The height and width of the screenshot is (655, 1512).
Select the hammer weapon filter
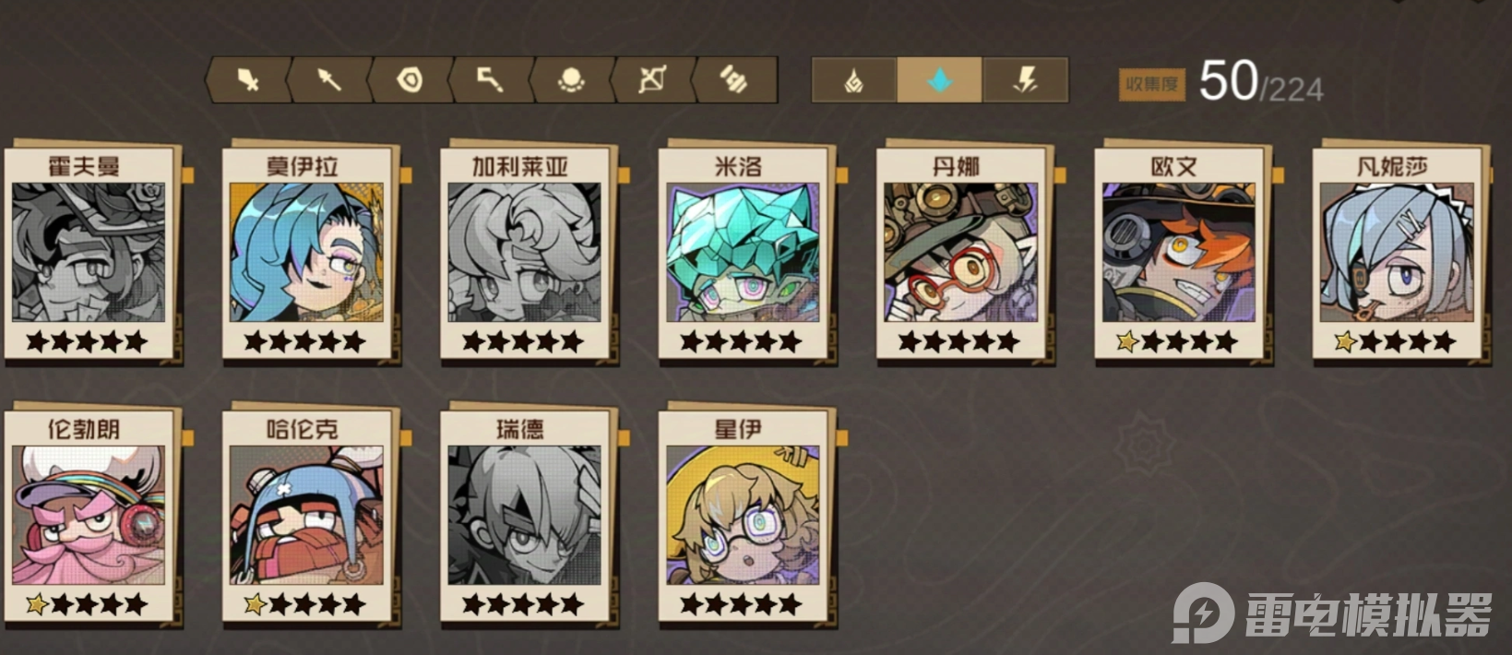[x=735, y=80]
